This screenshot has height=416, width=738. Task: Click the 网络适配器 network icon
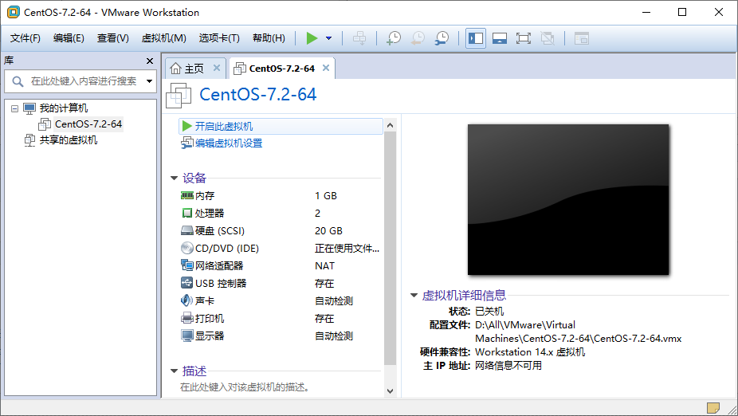[x=186, y=265]
